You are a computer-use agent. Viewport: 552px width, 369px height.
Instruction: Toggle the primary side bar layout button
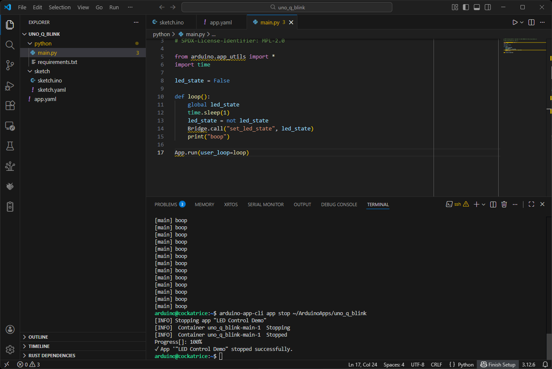click(x=466, y=7)
